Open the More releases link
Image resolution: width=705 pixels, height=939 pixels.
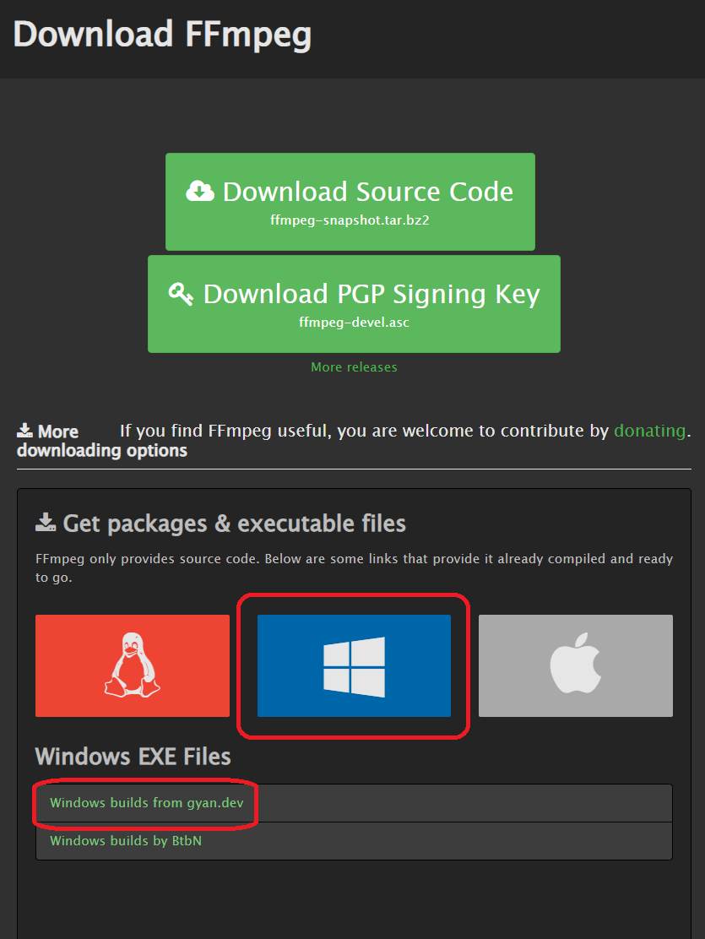[354, 366]
